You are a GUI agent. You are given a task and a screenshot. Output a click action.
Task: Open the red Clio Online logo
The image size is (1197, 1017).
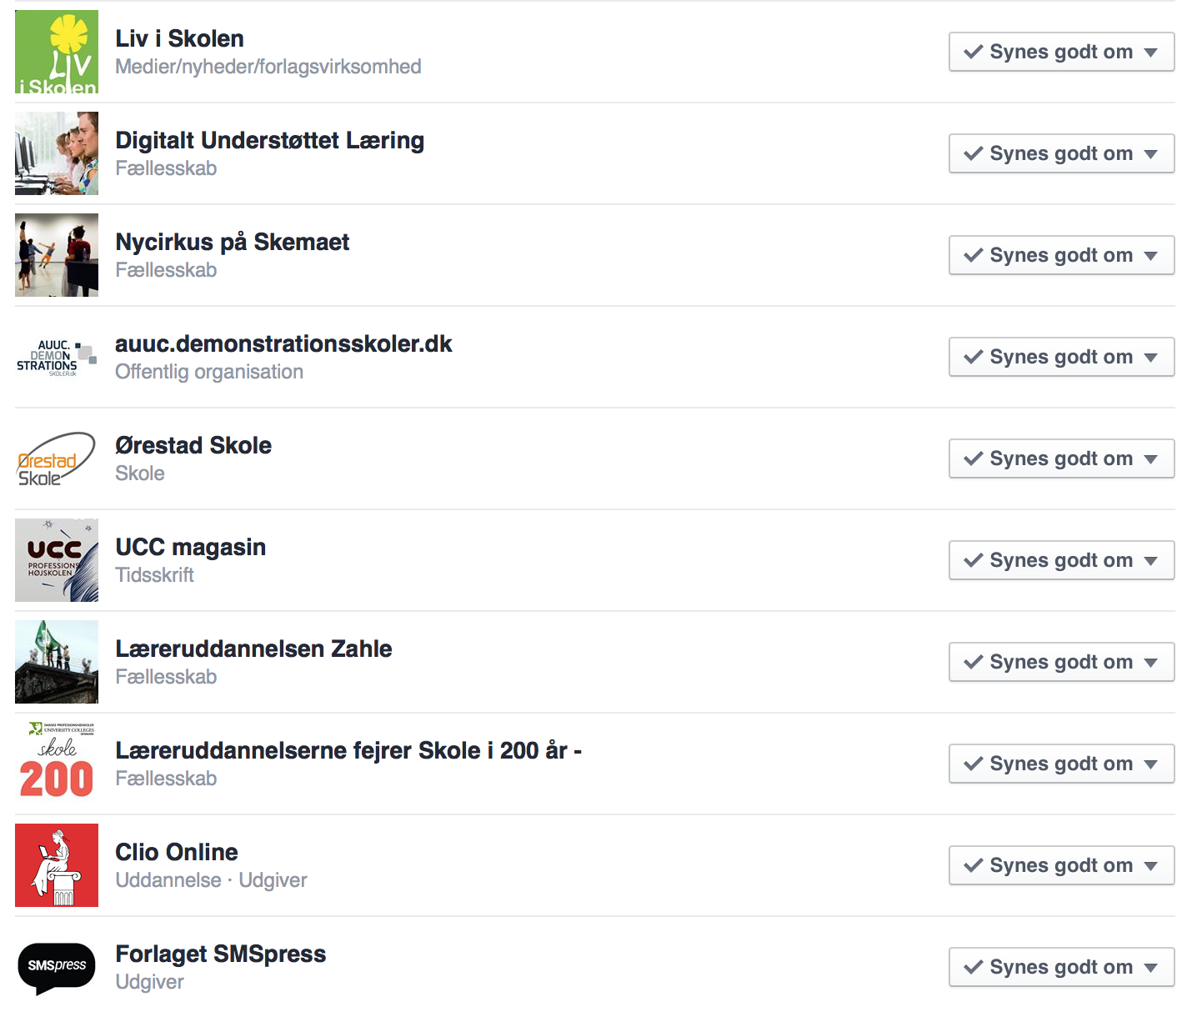coord(57,865)
